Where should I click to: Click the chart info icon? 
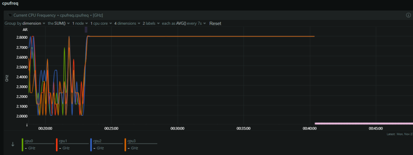(x=408, y=15)
